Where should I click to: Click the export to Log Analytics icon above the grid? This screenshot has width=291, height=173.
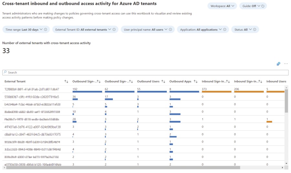coord(278,64)
